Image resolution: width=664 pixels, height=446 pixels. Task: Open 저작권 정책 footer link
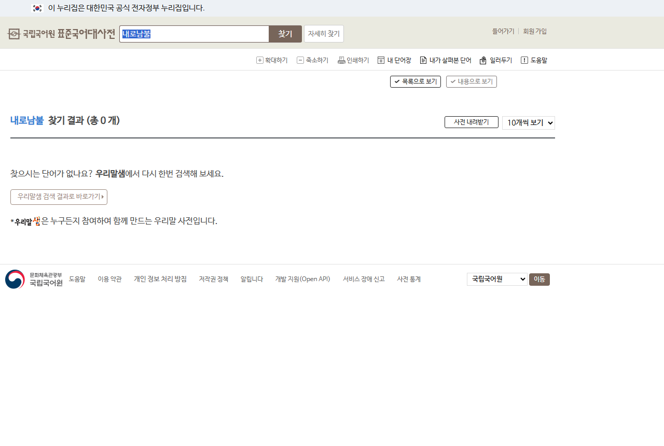(x=214, y=279)
